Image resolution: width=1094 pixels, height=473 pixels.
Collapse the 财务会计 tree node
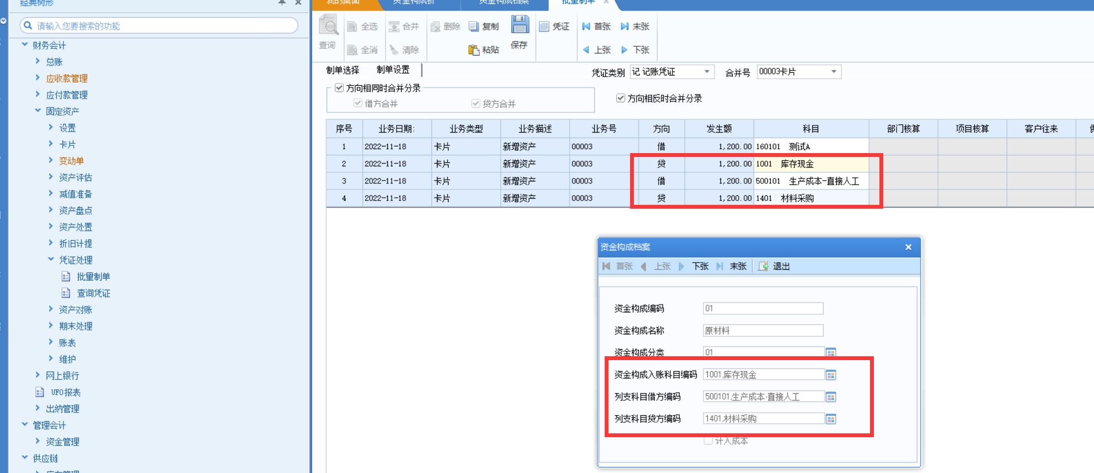coord(25,45)
